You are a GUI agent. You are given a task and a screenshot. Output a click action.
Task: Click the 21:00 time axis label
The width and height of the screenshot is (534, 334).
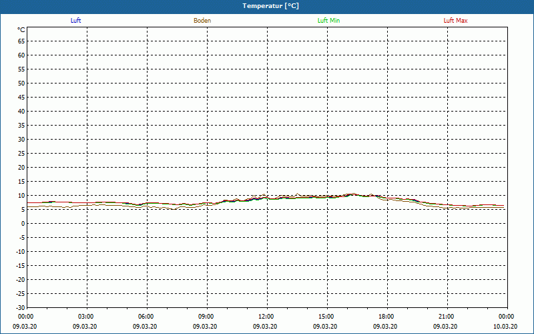click(x=446, y=317)
